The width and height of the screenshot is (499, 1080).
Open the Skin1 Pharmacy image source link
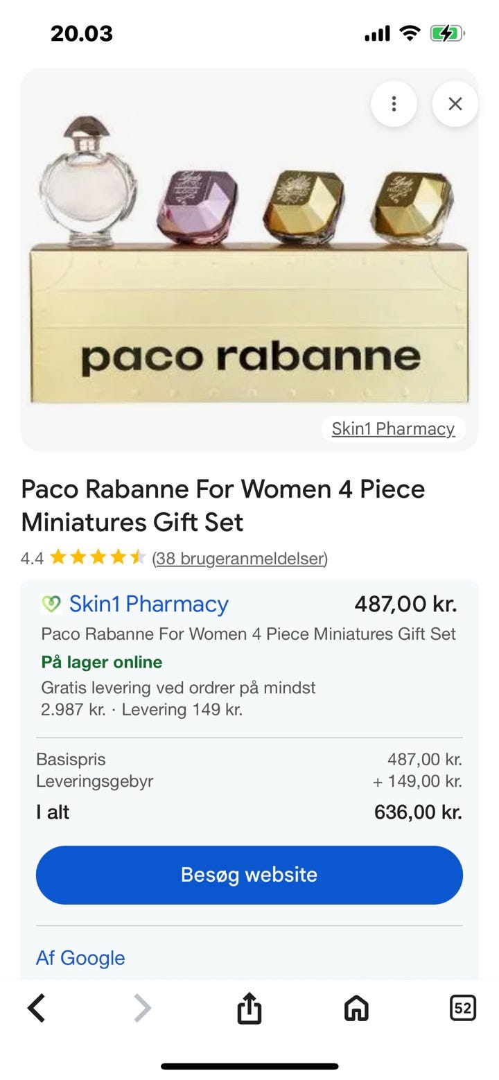click(393, 428)
